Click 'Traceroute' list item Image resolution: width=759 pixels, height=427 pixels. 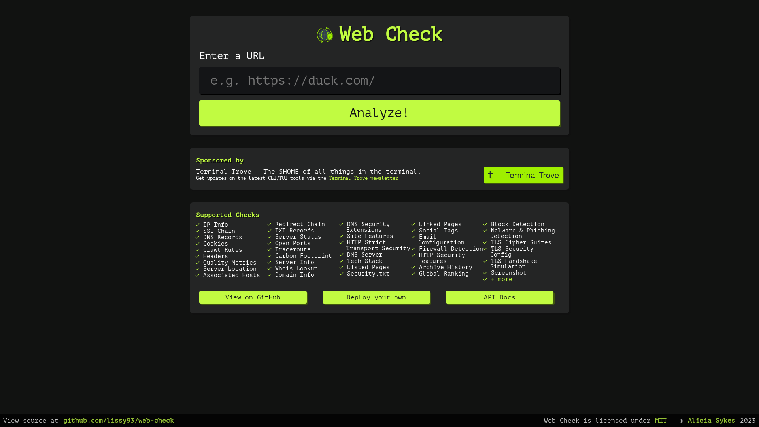pyautogui.click(x=293, y=249)
